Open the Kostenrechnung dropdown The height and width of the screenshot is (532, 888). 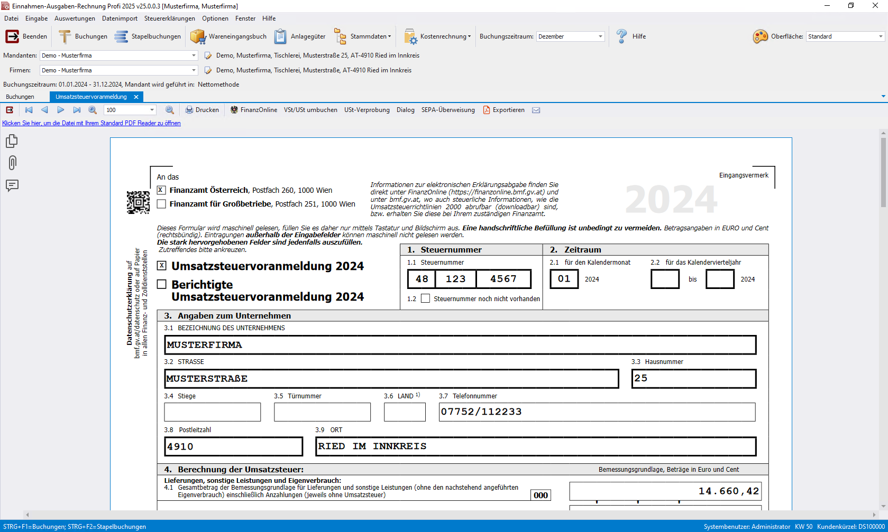(437, 36)
